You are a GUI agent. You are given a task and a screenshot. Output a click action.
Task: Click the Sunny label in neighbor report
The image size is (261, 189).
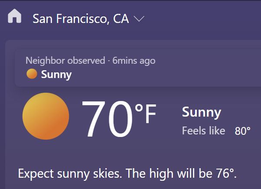click(56, 75)
